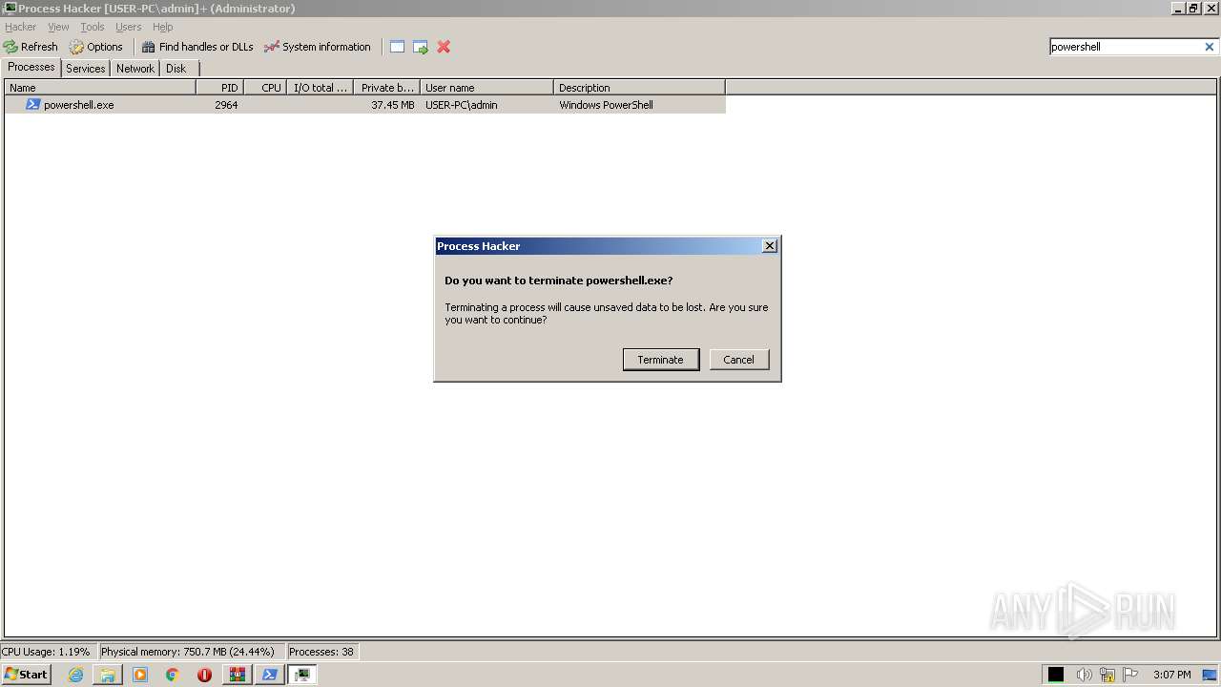Sort by the CPU column header
Viewport: 1221px width, 687px height.
pos(265,88)
